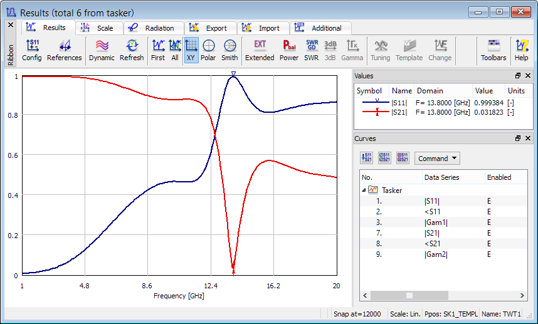Toggle the Enabled flag E for <S21

(489, 243)
